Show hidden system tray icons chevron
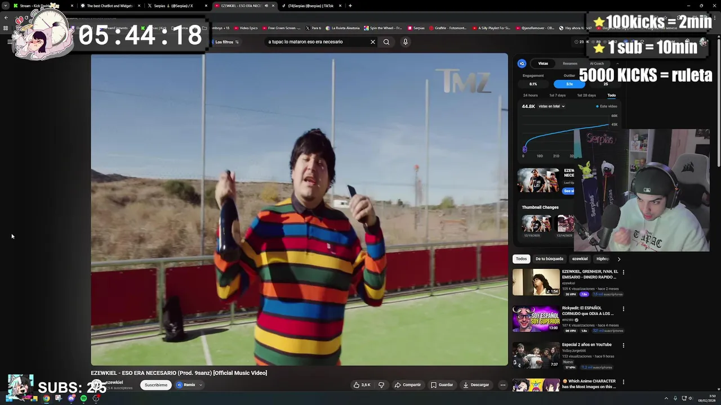 [666, 398]
